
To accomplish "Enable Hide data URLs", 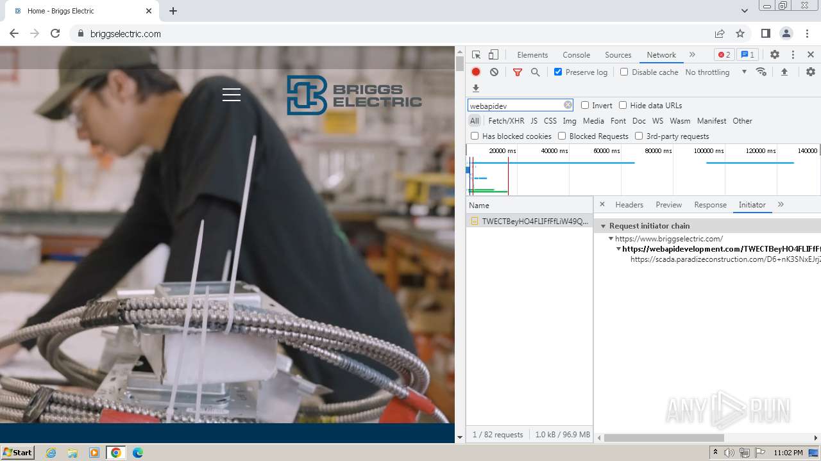I will [x=623, y=105].
